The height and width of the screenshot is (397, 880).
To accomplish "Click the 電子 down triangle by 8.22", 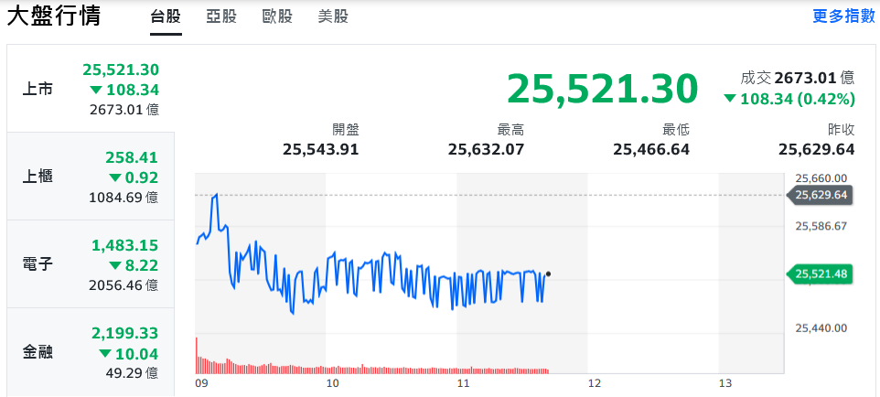I will point(114,265).
